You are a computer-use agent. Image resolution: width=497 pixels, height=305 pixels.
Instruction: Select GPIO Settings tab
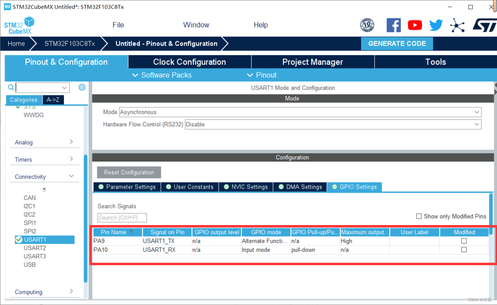(355, 187)
